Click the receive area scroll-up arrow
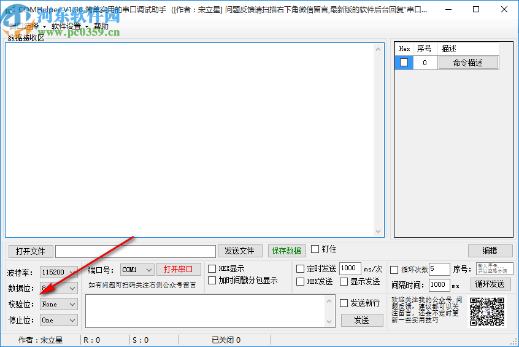Screen dimensions: 519x347 pos(379,49)
